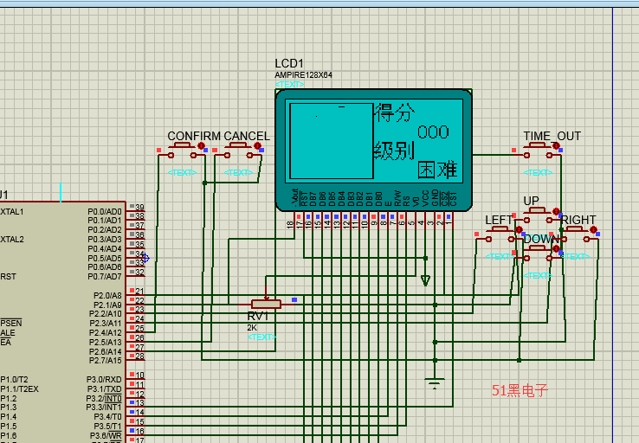639x443 pixels.
Task: Click the CONFIRM label text
Action: (x=194, y=136)
